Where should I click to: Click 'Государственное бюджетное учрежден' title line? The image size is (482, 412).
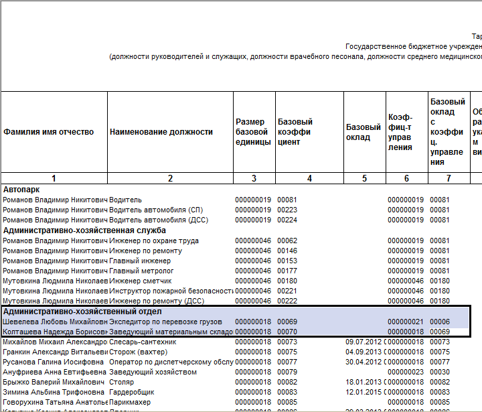414,46
